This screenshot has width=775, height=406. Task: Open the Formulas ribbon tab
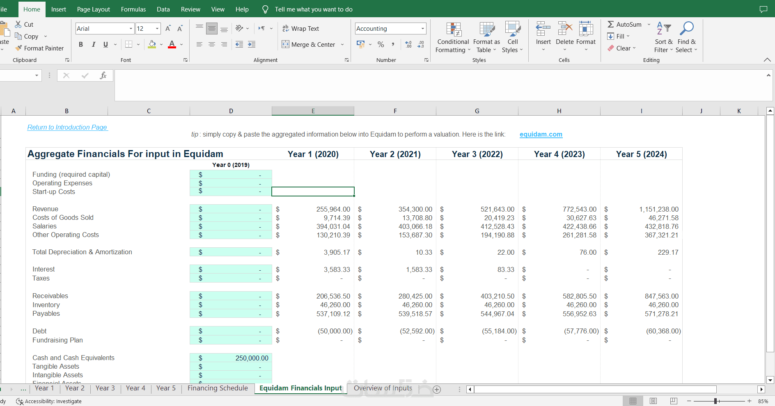[x=133, y=9]
